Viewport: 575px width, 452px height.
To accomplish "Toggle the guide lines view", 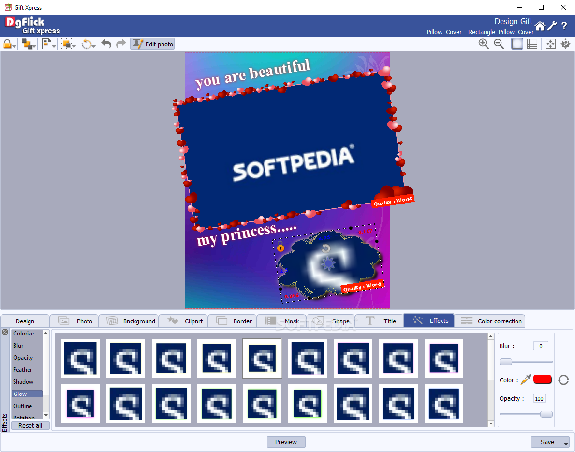I will pyautogui.click(x=517, y=44).
